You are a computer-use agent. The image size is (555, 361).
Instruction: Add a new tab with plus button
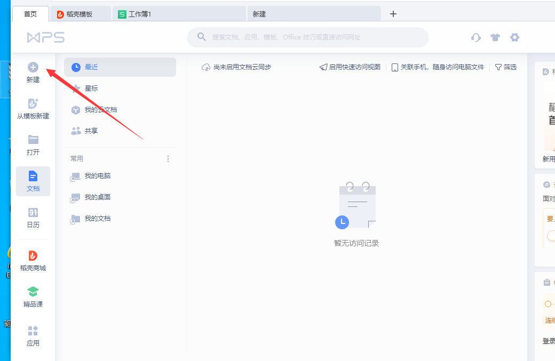(393, 14)
